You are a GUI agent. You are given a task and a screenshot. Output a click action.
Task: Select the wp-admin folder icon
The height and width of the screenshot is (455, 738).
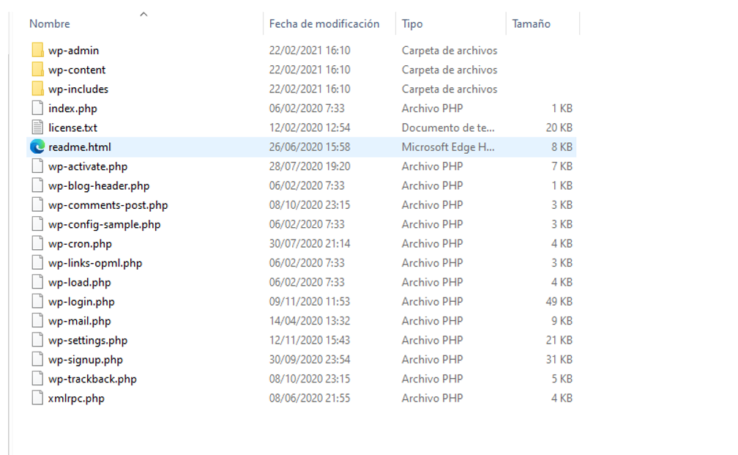[37, 51]
